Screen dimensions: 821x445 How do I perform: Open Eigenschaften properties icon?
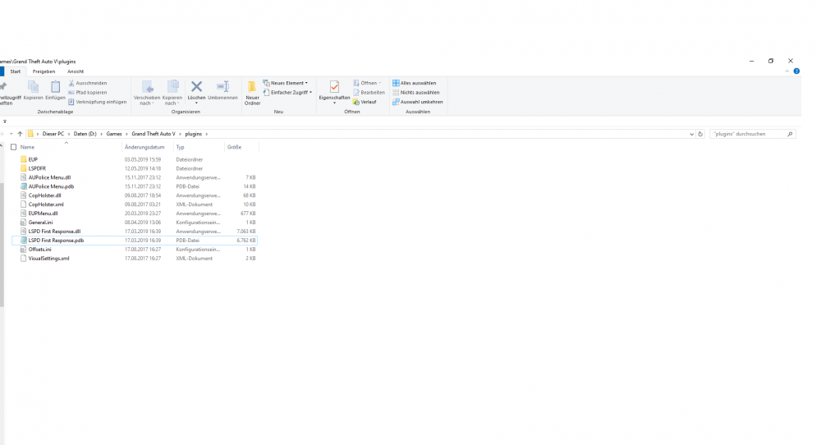pyautogui.click(x=334, y=87)
